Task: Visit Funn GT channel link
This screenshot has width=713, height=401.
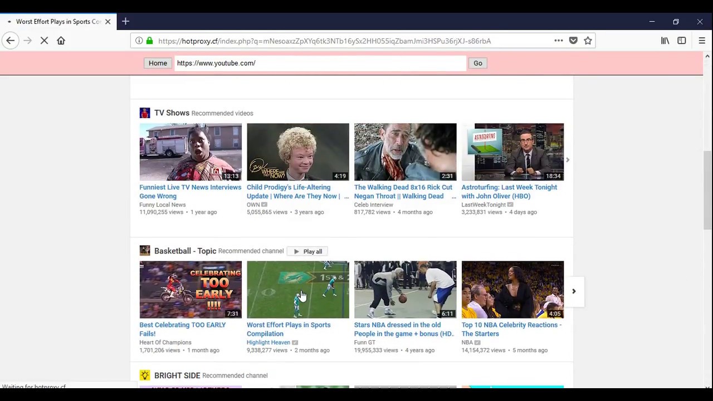Action: coord(365,343)
